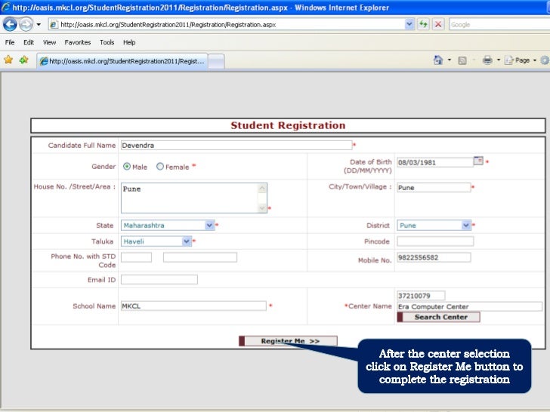
Task: Click the green Refresh icon
Action: (423, 24)
